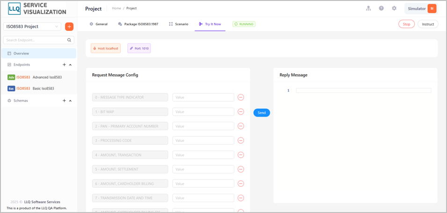447x213 pixels.
Task: Remove the BIT MAP field row
Action: (x=241, y=112)
